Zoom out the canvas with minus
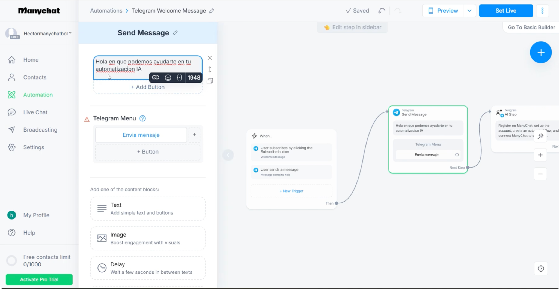 click(x=540, y=174)
